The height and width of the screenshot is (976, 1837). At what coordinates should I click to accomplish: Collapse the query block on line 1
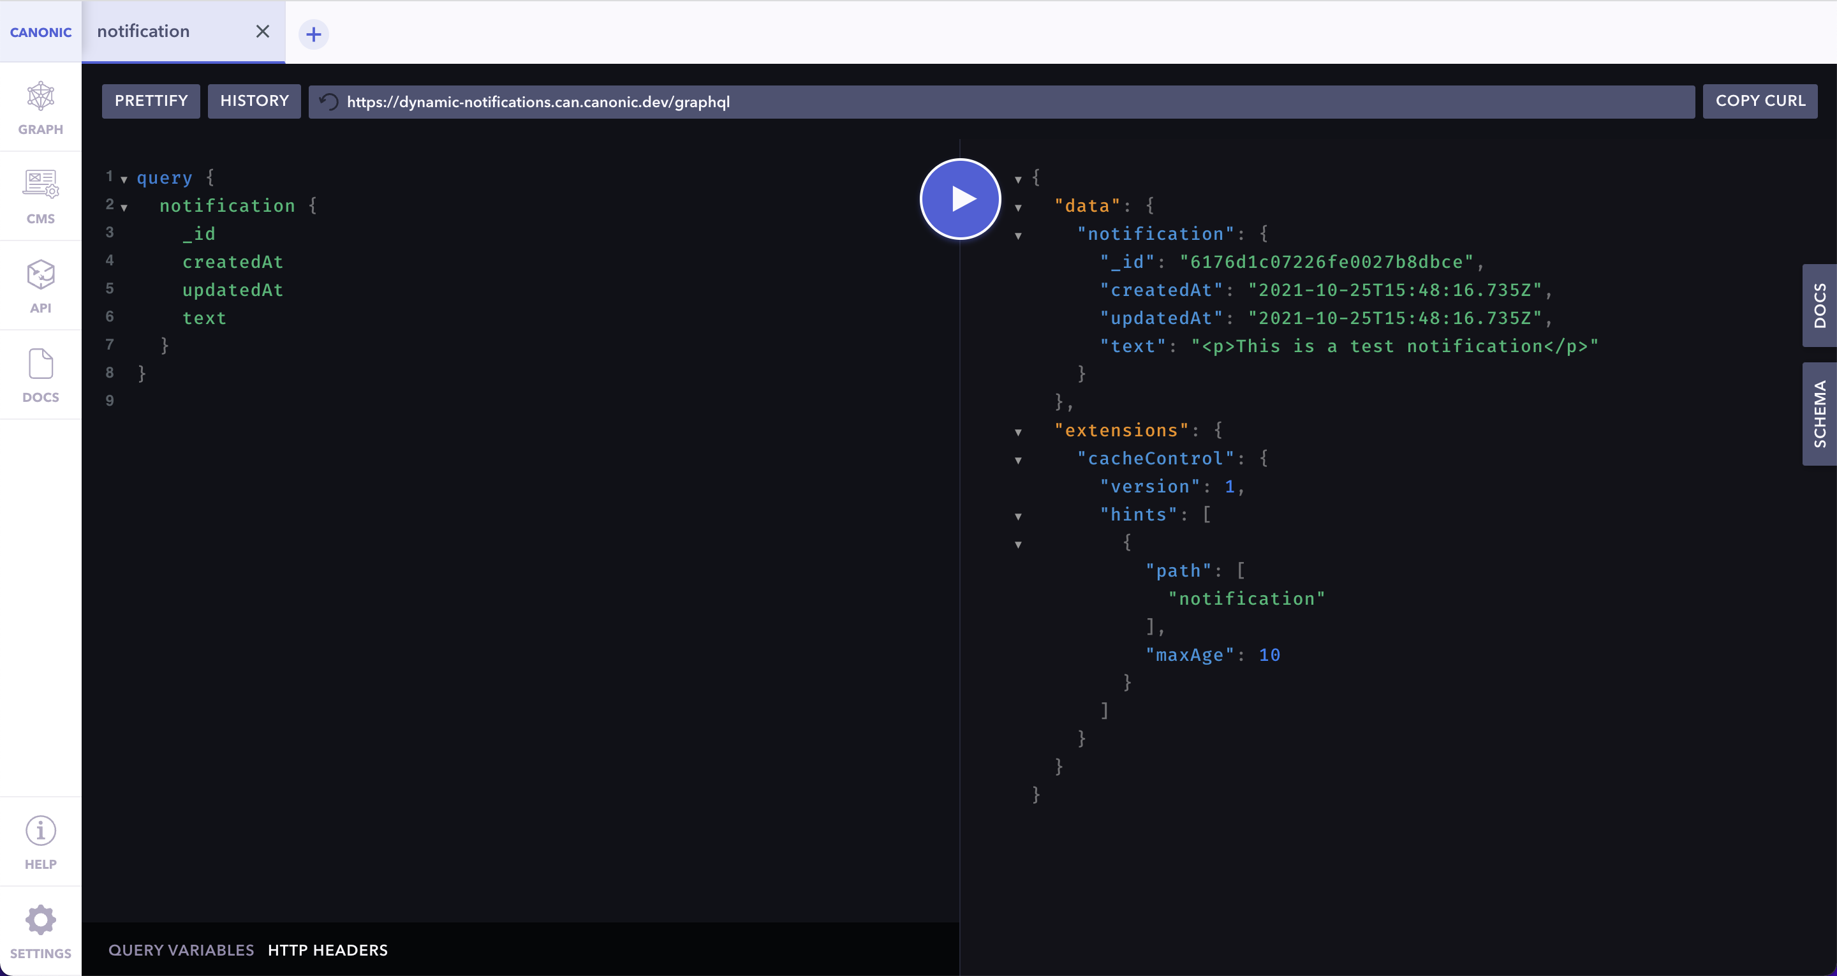point(124,180)
